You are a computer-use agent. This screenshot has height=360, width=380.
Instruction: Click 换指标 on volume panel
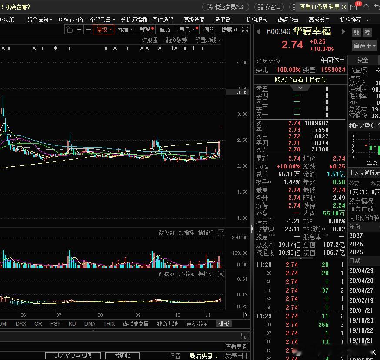click(206, 232)
